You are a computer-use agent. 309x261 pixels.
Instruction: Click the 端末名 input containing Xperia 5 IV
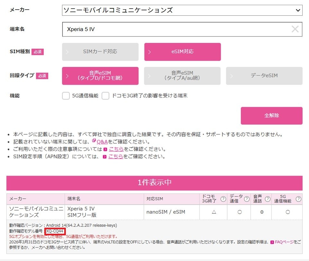click(173, 29)
